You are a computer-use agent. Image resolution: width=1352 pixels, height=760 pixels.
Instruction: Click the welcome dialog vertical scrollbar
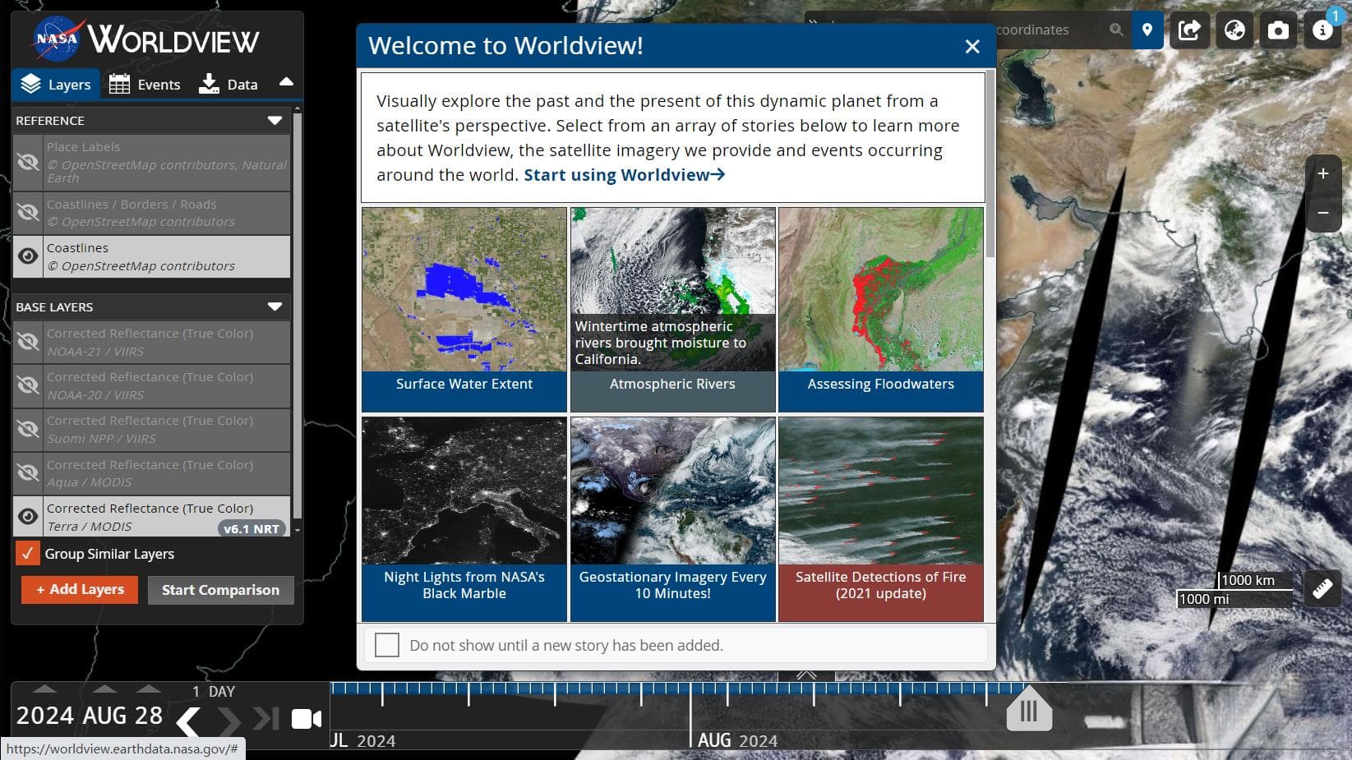(x=990, y=164)
